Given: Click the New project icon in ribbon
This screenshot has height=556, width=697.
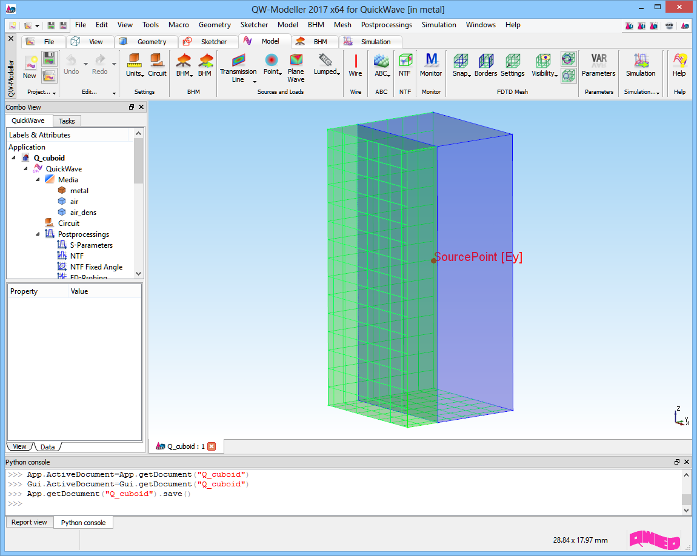Looking at the screenshot, I should (30, 63).
